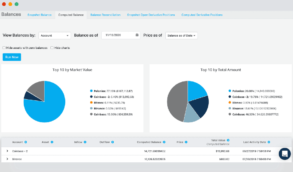
Task: Click the red window close button
Action: point(4,4)
